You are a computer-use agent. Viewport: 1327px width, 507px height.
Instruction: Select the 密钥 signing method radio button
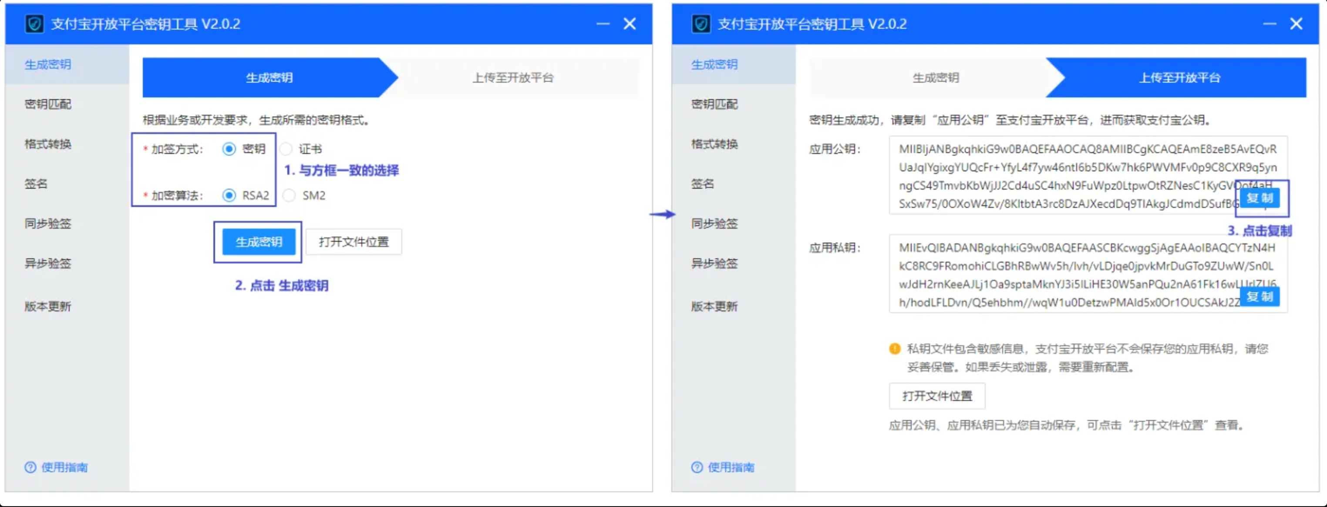click(229, 149)
